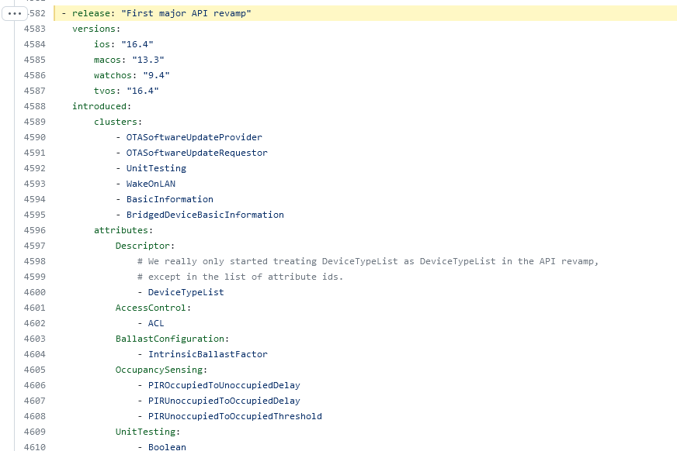Select line number 4596 for attributes
Screen dimensions: 677x451
tap(34, 230)
